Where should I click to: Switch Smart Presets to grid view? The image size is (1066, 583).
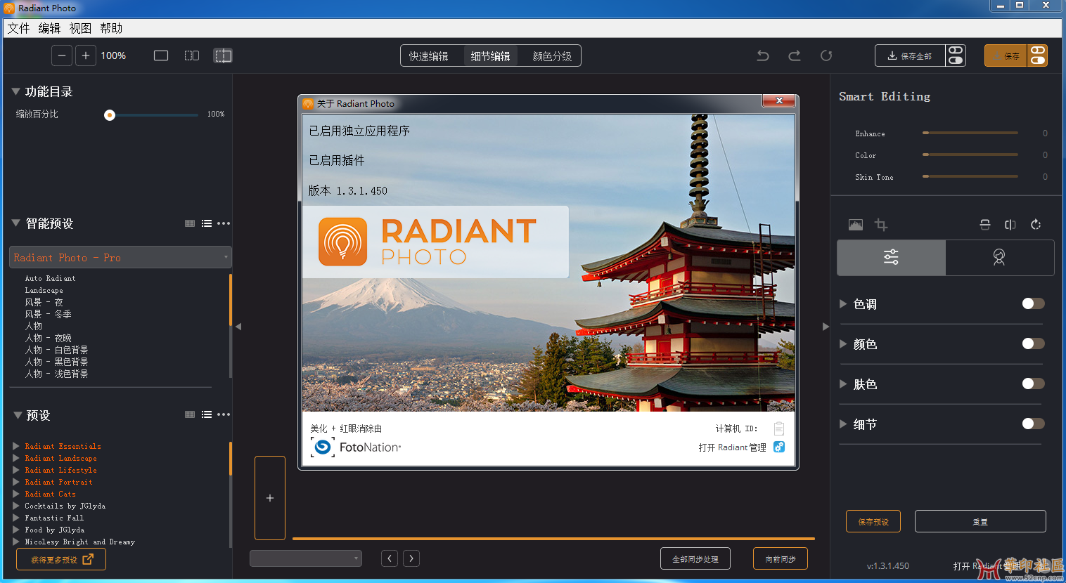190,223
